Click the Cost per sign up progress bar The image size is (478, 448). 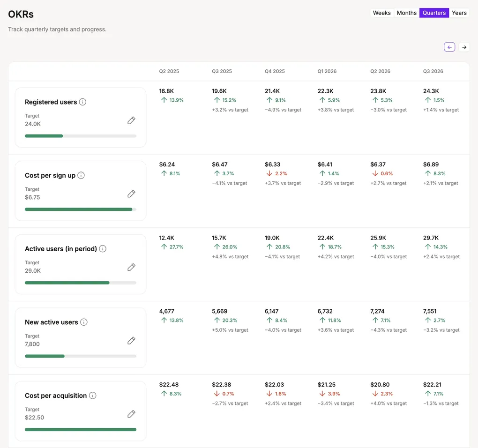coord(81,209)
